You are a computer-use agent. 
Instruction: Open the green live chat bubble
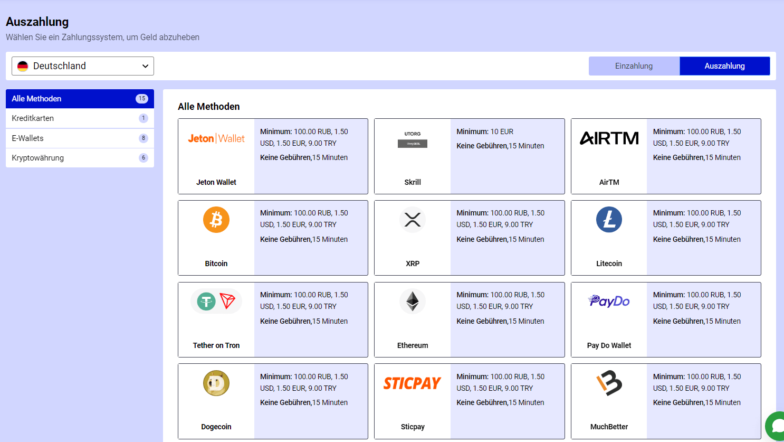tap(777, 426)
